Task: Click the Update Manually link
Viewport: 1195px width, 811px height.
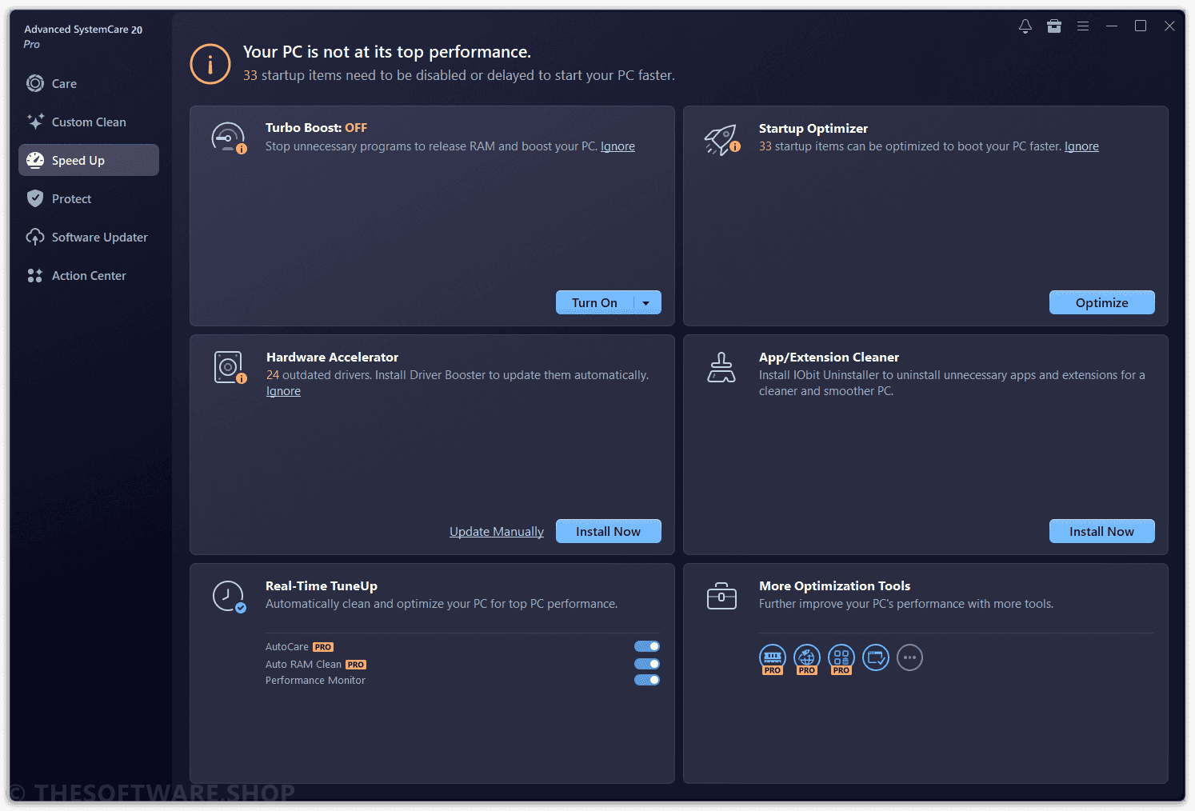Action: click(496, 532)
